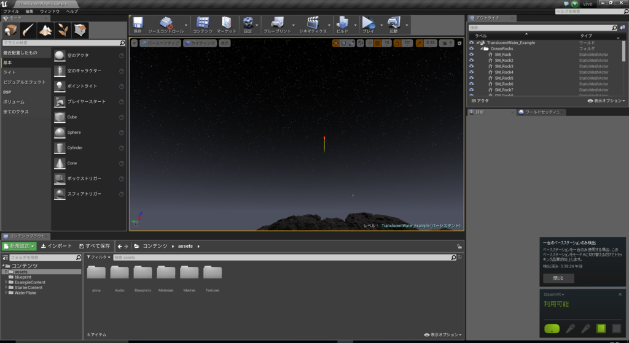This screenshot has width=629, height=343.
Task: Toggle visibility eye for OceanRocks folder
Action: pyautogui.click(x=471, y=48)
